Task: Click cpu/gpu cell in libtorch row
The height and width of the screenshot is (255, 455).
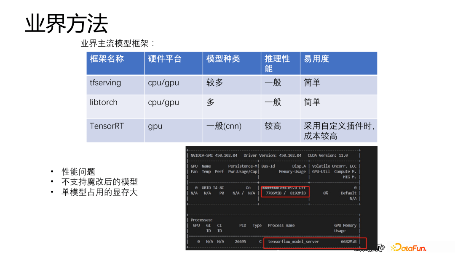Action: click(174, 107)
